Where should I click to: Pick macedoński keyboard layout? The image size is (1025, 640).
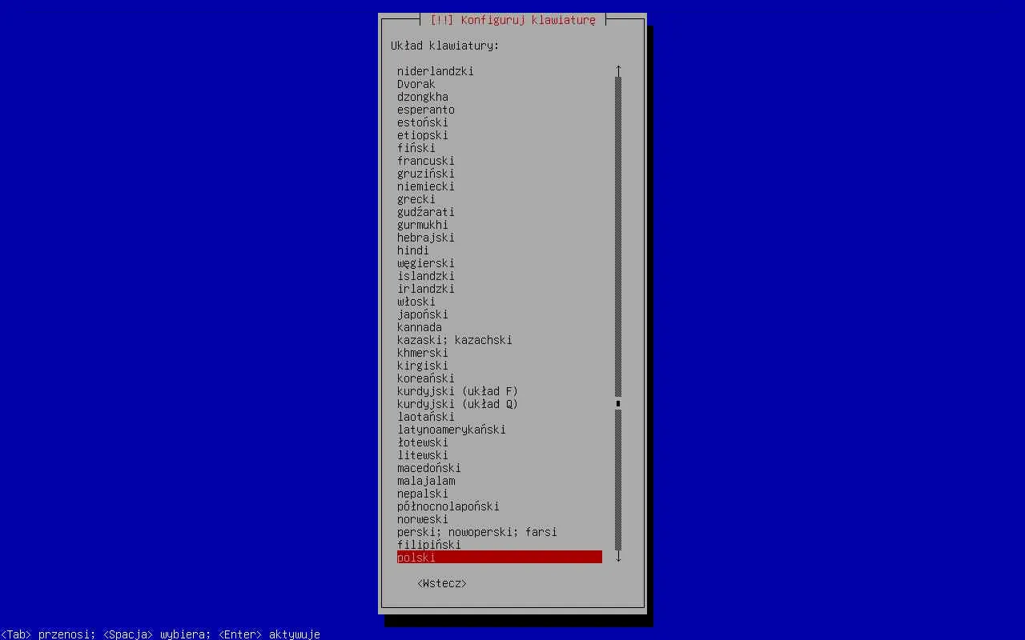[500, 468]
